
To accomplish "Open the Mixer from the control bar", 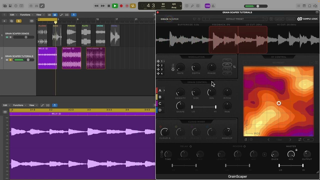I will (36, 6).
